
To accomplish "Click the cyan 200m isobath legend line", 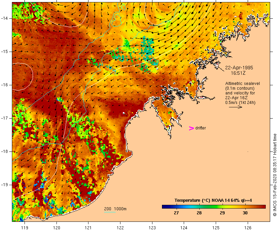I will (110, 212).
